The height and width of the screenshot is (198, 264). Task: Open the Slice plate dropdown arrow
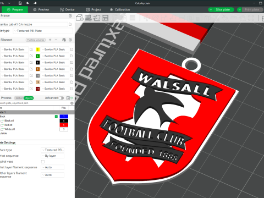211,9
